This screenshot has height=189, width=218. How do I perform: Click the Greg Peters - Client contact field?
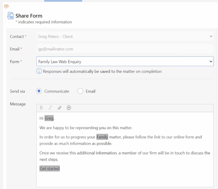click(125, 36)
